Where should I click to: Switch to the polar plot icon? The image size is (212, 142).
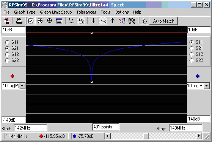[x=49, y=21]
